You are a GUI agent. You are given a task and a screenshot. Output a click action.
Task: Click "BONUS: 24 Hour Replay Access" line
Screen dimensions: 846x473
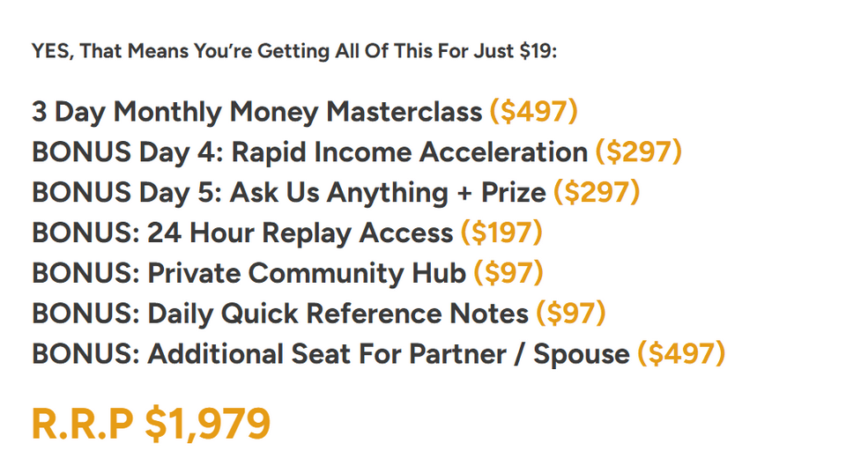coord(242,233)
